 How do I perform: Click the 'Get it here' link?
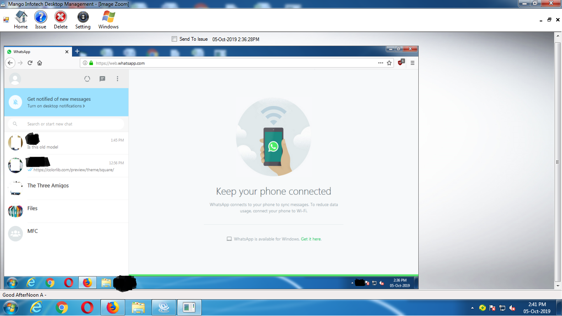point(311,239)
